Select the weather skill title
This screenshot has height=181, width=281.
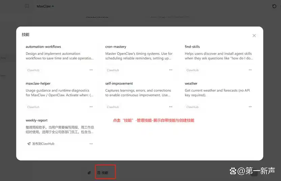(x=191, y=83)
